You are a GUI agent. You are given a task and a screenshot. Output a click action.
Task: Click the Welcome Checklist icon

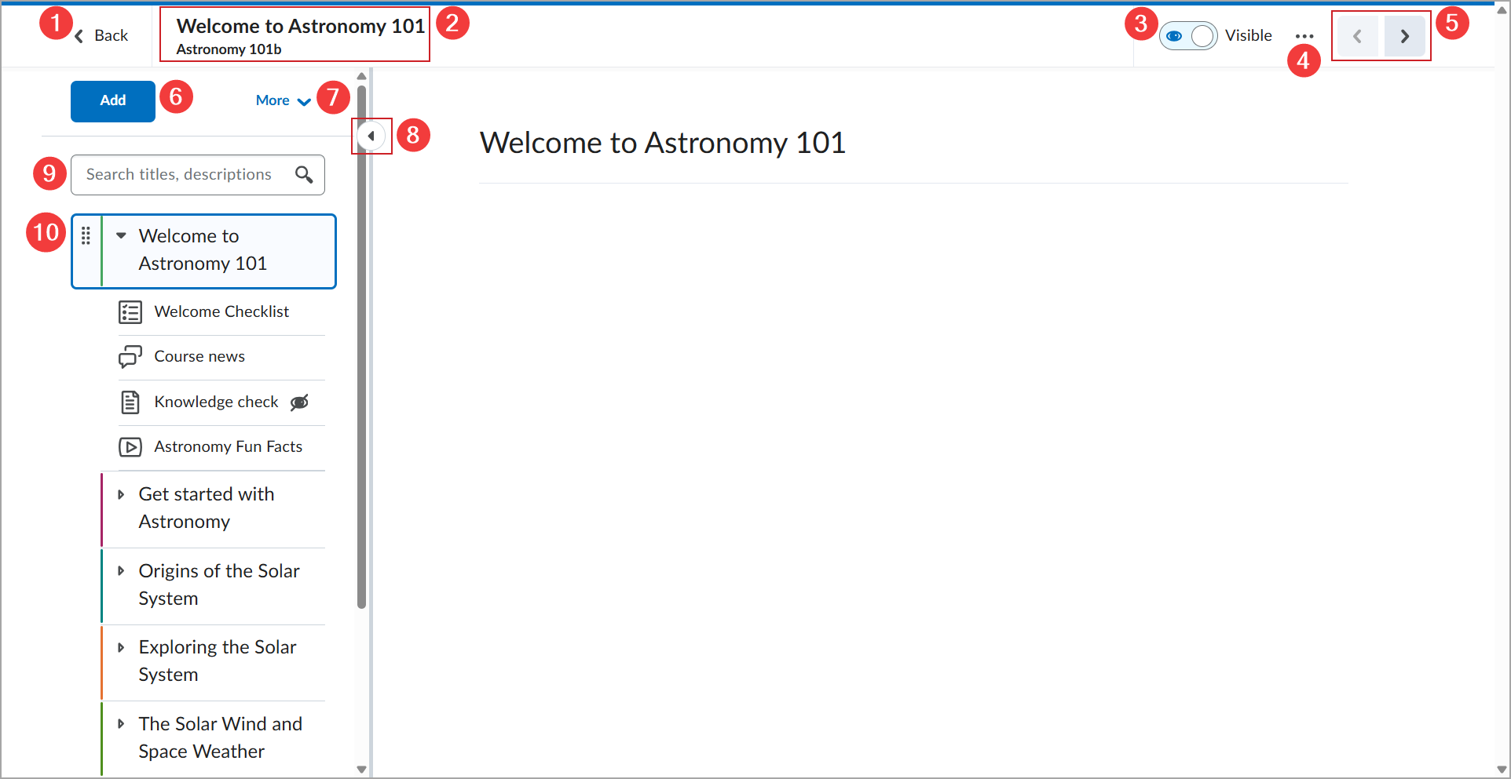click(x=130, y=312)
